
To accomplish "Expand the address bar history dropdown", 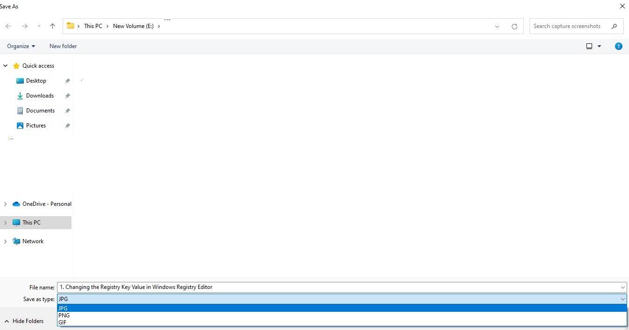I will click(497, 26).
